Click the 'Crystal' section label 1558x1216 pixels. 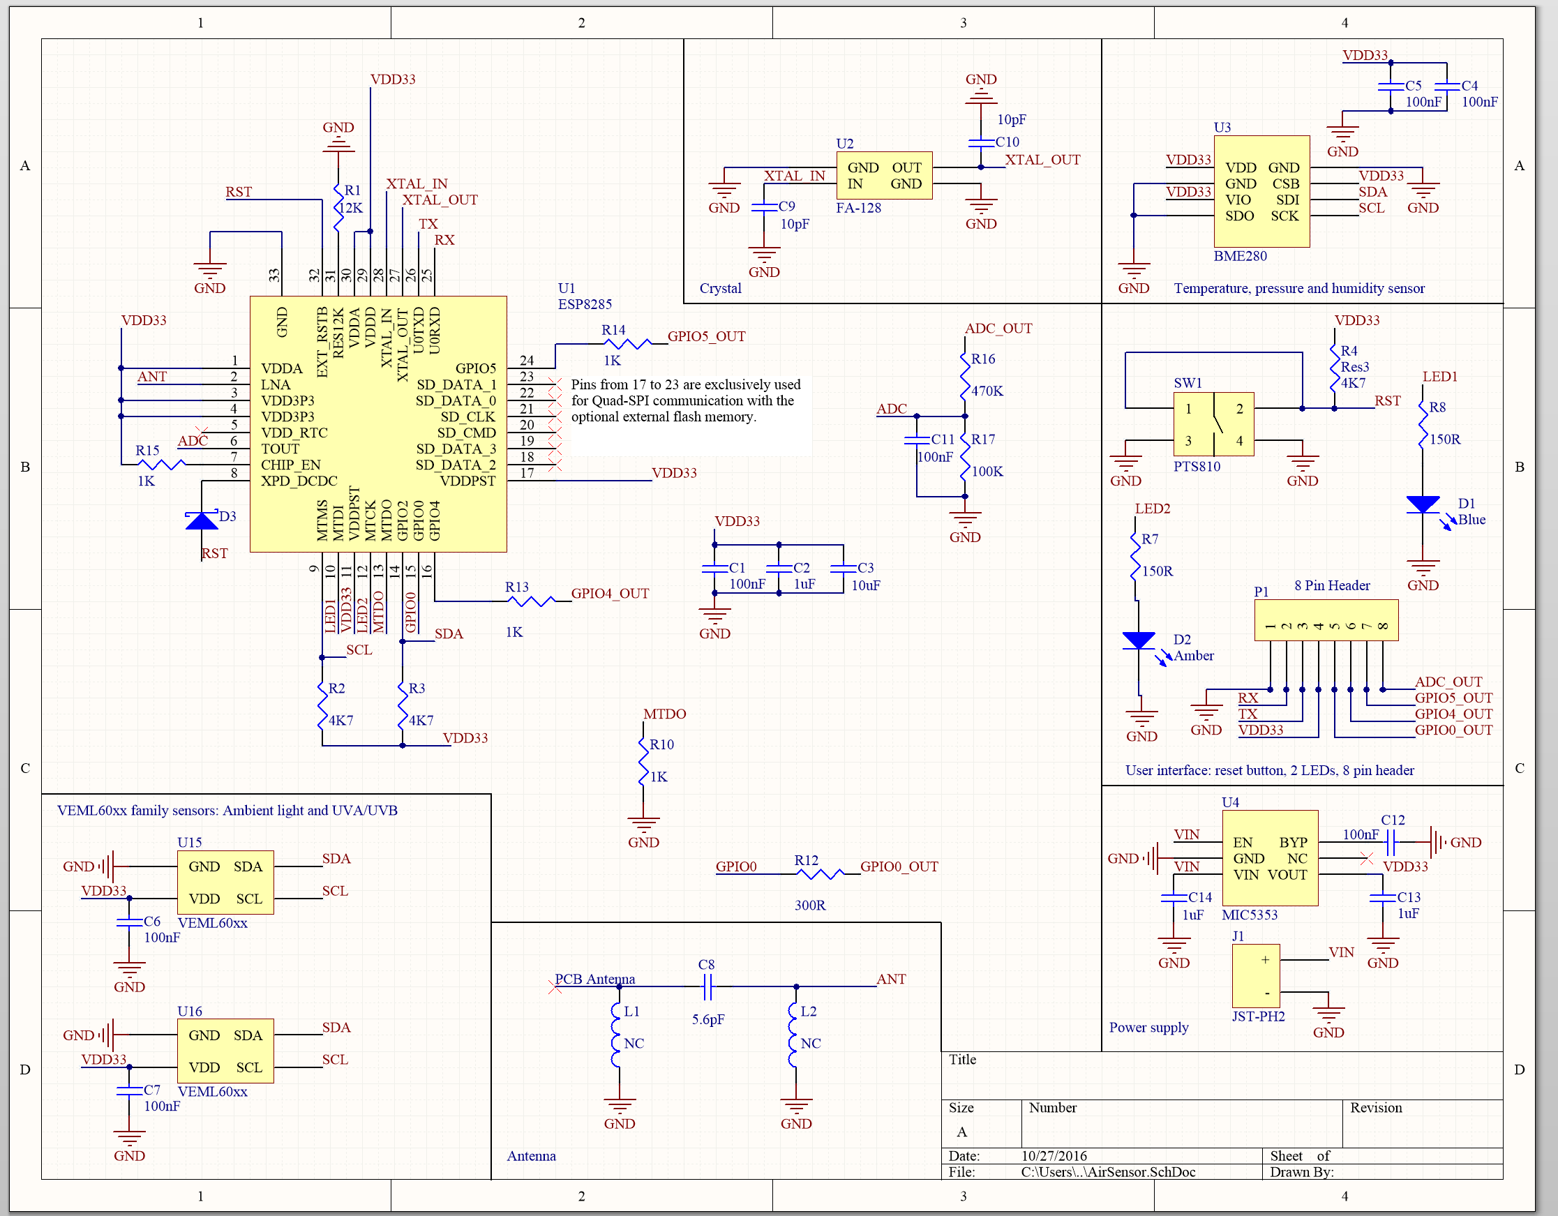coord(721,289)
